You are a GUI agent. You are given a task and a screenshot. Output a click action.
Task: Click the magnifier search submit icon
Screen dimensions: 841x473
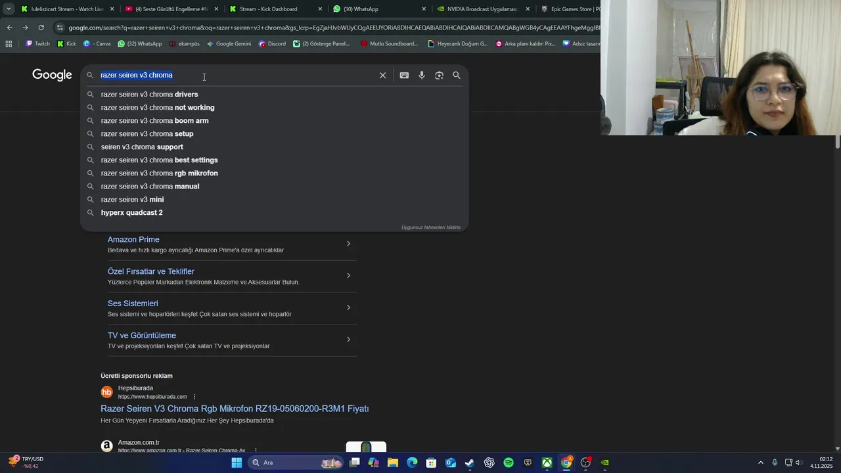click(x=457, y=76)
